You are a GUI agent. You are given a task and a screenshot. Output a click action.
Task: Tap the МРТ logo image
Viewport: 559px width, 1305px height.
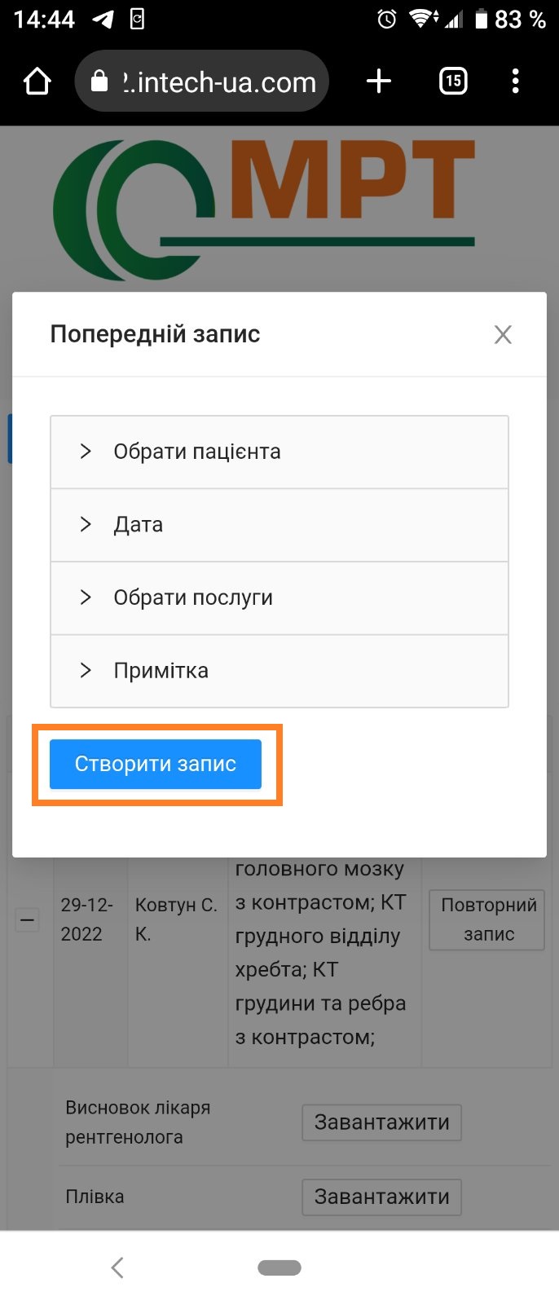265,208
